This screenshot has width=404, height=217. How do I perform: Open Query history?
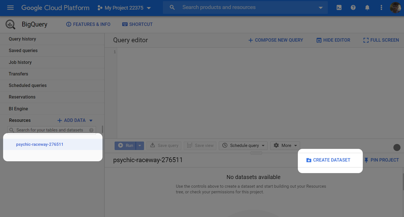pyautogui.click(x=52, y=39)
